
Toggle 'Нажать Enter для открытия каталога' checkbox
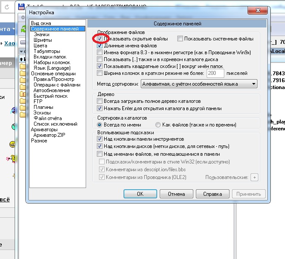click(99, 108)
